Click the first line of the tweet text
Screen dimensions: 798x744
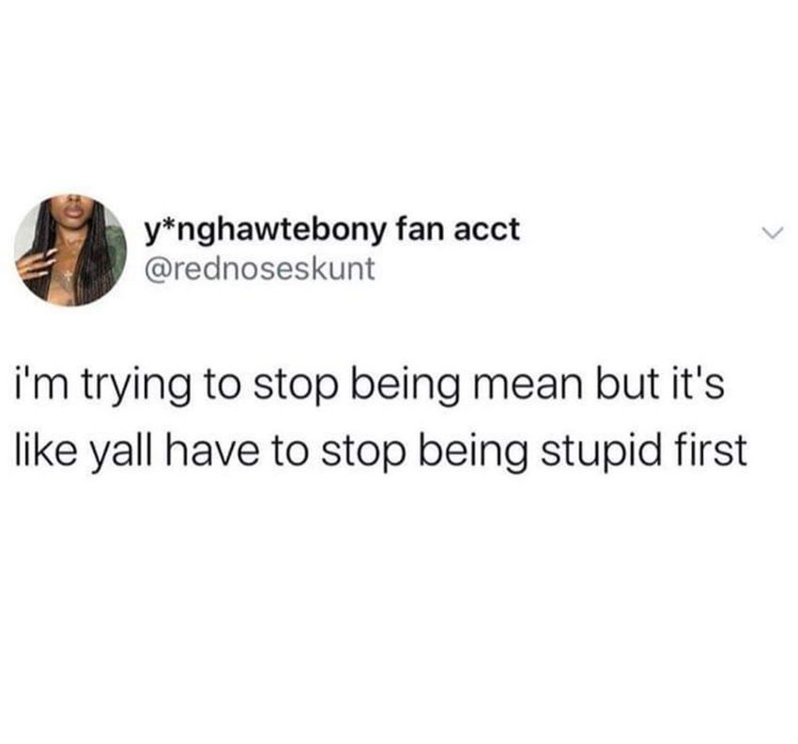pyautogui.click(x=367, y=387)
